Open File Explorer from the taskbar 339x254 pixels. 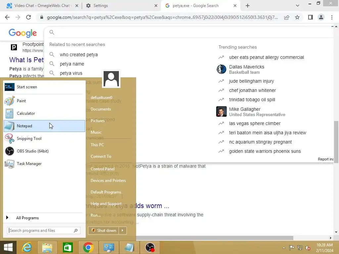pos(47,247)
